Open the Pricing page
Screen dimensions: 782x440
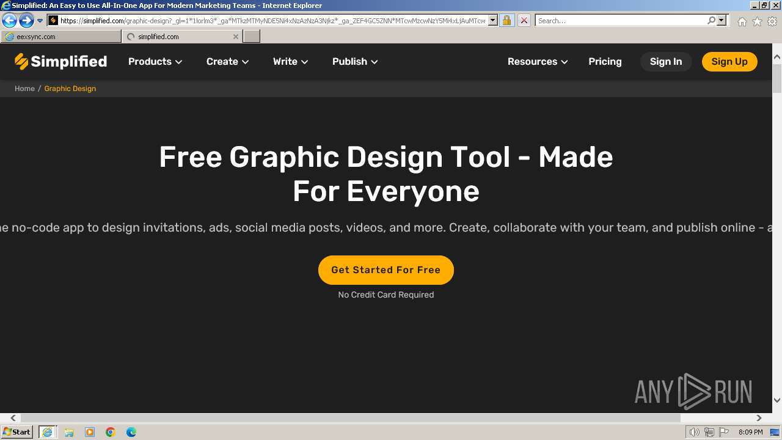(605, 61)
